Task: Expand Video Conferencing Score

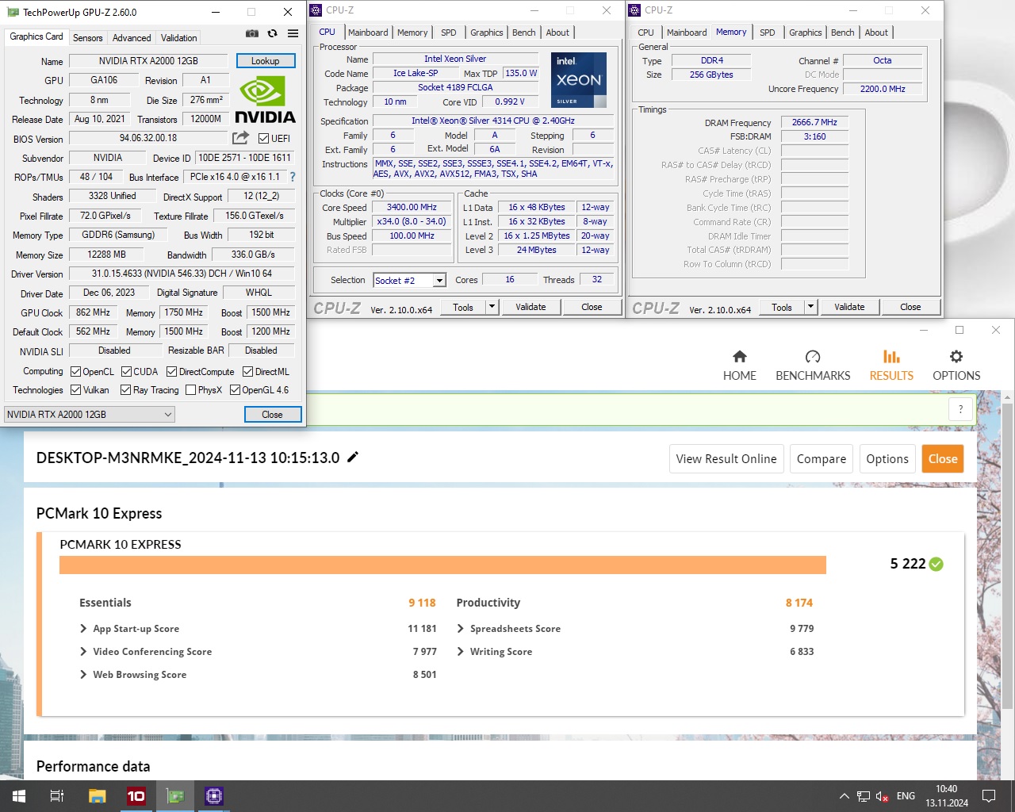Action: point(84,652)
